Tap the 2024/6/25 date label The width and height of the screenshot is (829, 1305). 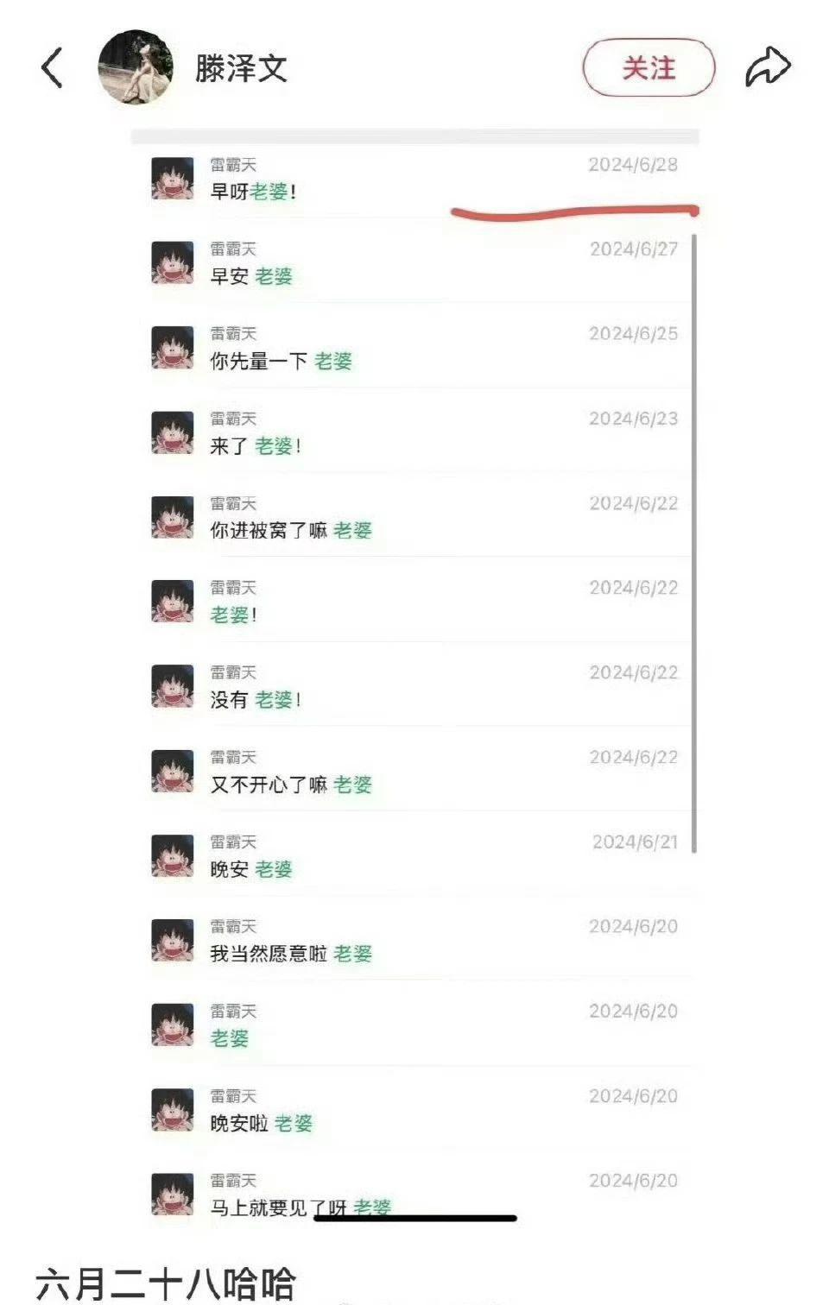(x=634, y=334)
